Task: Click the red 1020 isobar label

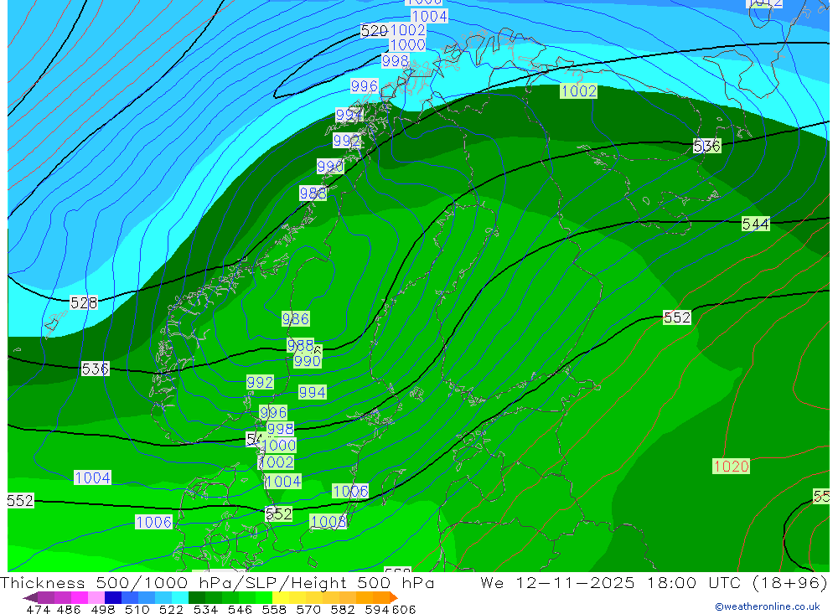Action: 731,466
